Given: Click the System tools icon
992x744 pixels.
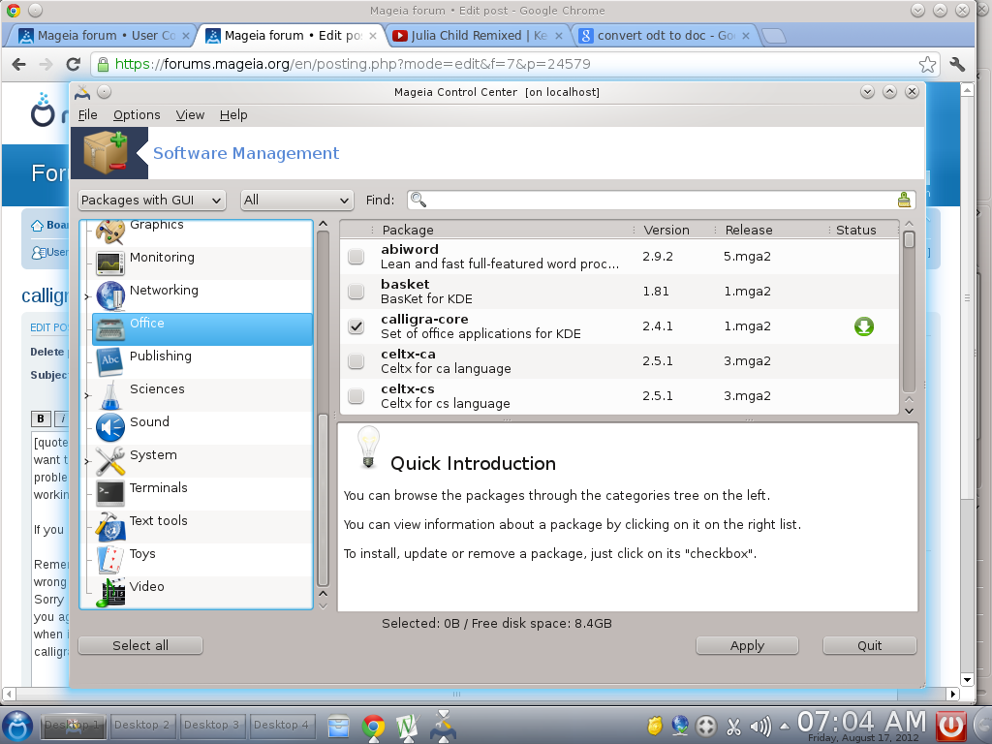Looking at the screenshot, I should pyautogui.click(x=110, y=460).
